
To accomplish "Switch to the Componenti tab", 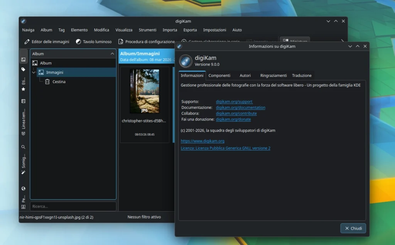I will (x=220, y=75).
